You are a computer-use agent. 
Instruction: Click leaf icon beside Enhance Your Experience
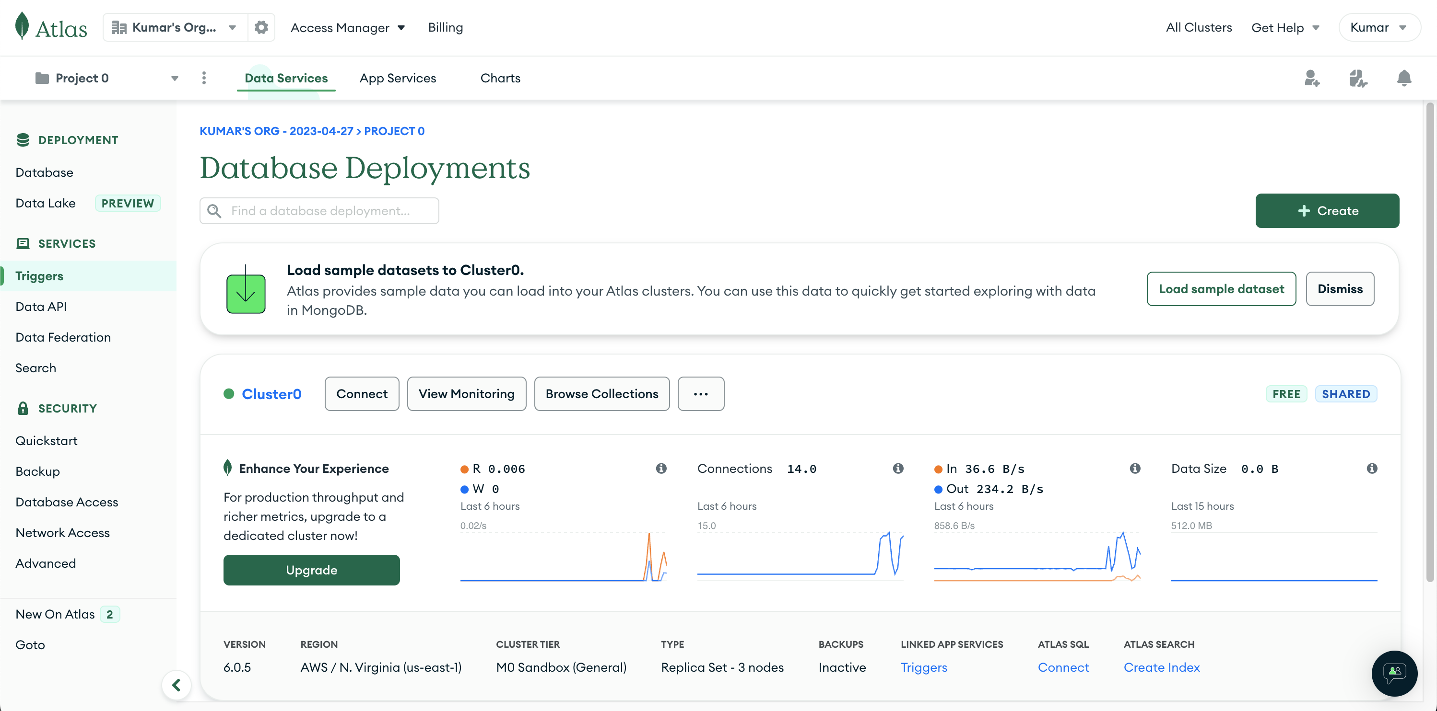pyautogui.click(x=227, y=468)
